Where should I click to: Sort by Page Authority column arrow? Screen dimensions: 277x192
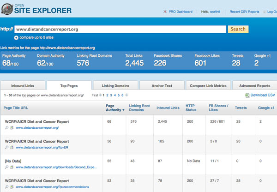(123, 110)
